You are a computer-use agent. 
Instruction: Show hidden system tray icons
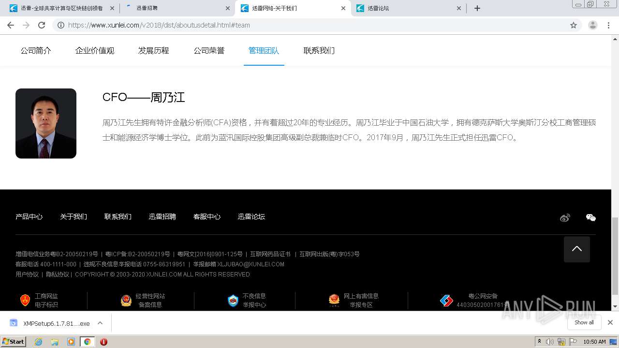click(x=539, y=341)
